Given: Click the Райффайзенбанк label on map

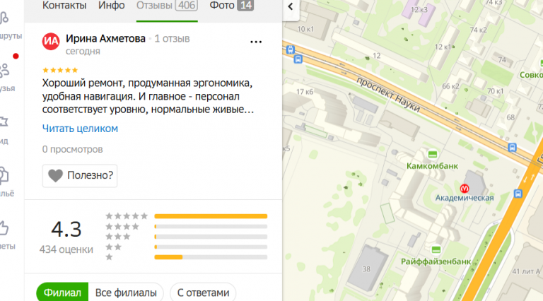Looking at the screenshot, I should pos(436,261).
